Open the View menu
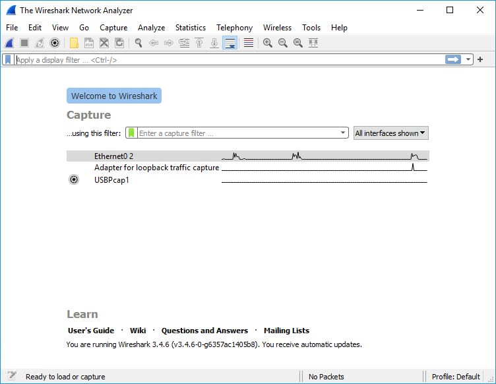The image size is (496, 384). click(x=60, y=28)
